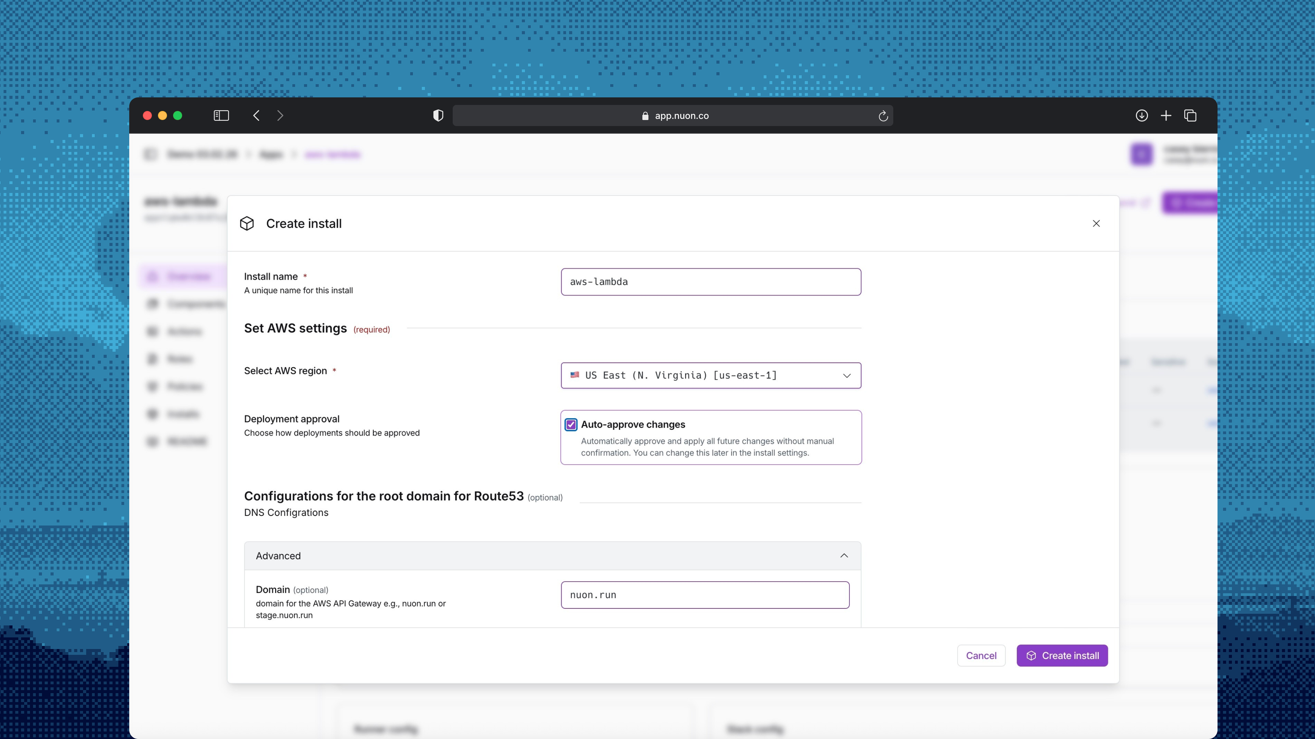The height and width of the screenshot is (739, 1315).
Task: Click the cube icon beside Create install title
Action: coord(247,223)
